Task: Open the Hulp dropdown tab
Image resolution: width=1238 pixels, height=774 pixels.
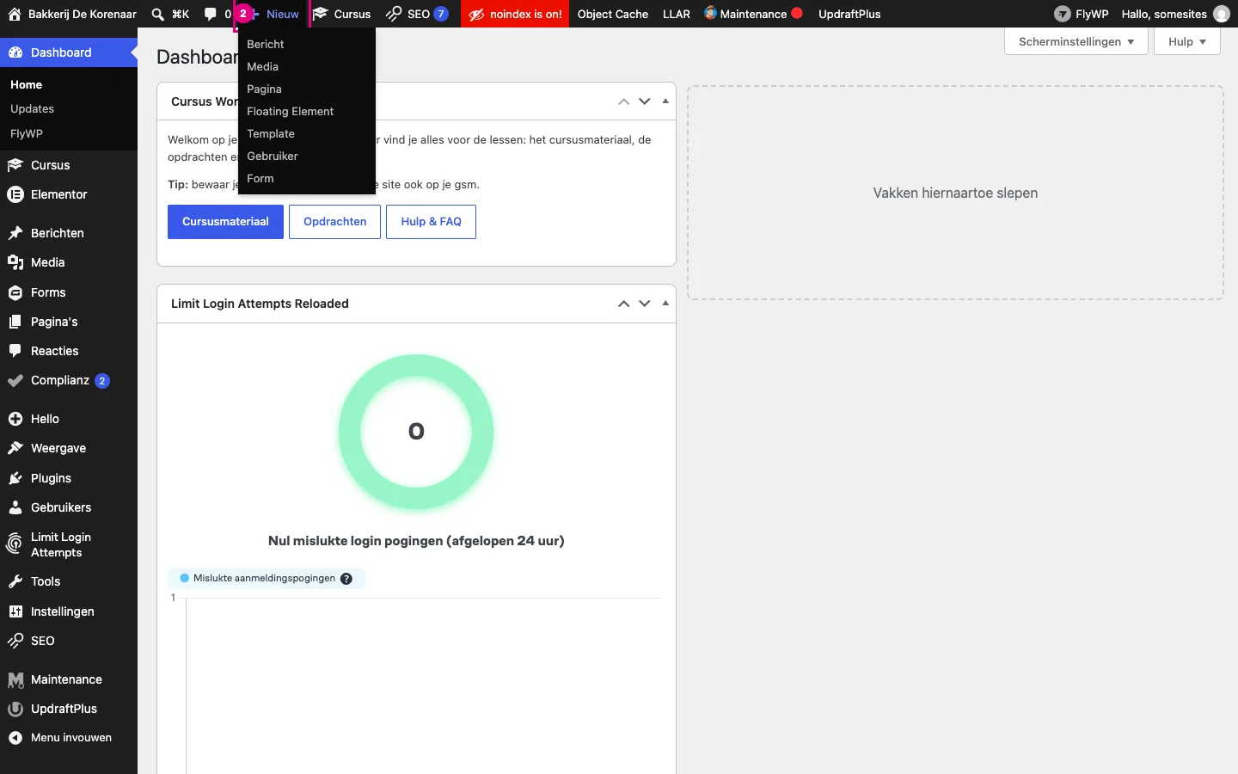Action: point(1187,41)
